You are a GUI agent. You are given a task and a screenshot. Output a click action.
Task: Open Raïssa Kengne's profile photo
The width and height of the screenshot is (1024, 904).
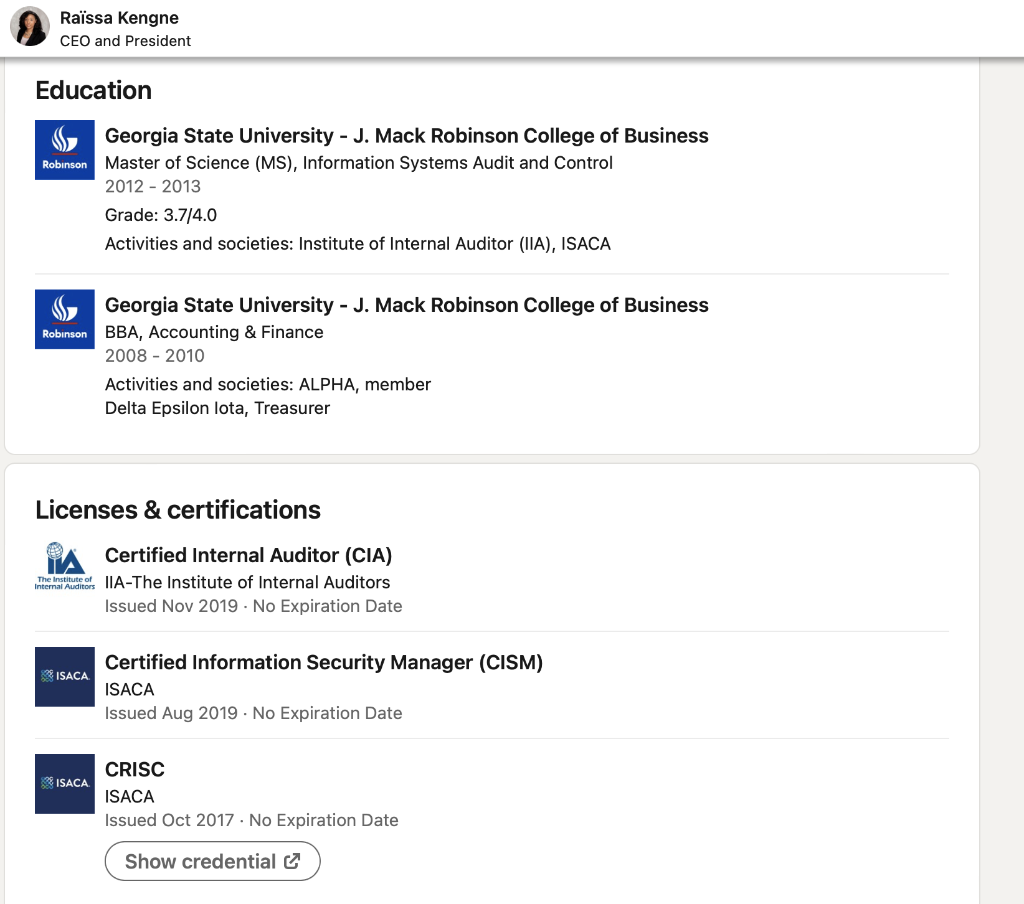coord(30,26)
